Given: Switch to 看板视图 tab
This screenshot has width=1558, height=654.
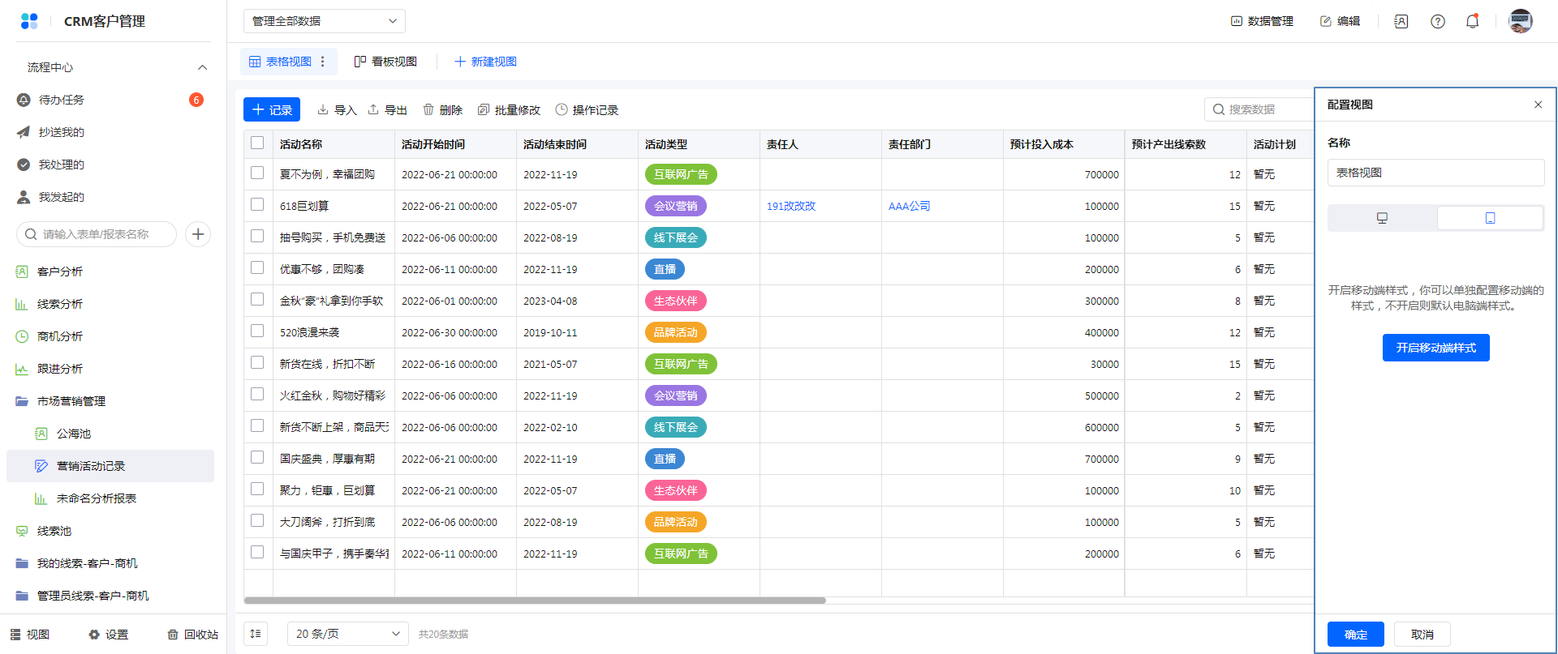Looking at the screenshot, I should tap(385, 62).
